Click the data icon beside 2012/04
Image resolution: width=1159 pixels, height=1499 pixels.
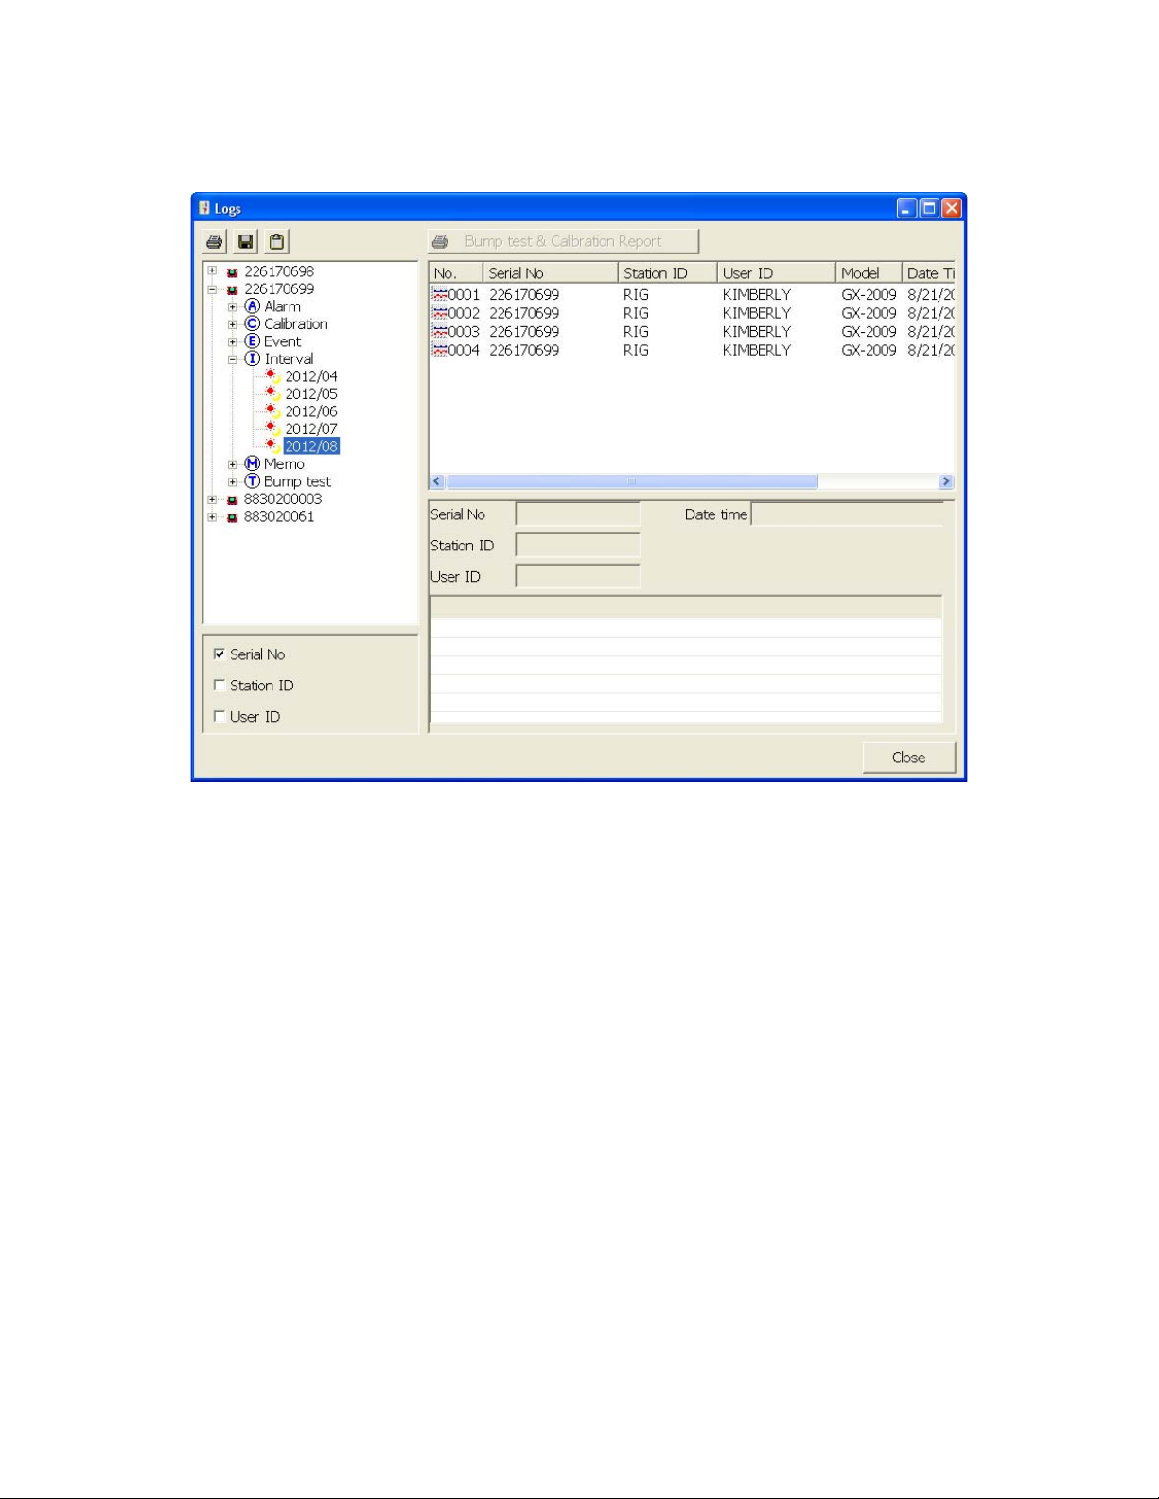tap(273, 376)
